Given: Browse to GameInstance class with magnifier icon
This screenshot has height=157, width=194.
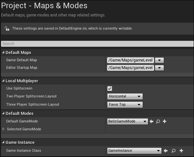Looking at the screenshot, I should 174,151.
